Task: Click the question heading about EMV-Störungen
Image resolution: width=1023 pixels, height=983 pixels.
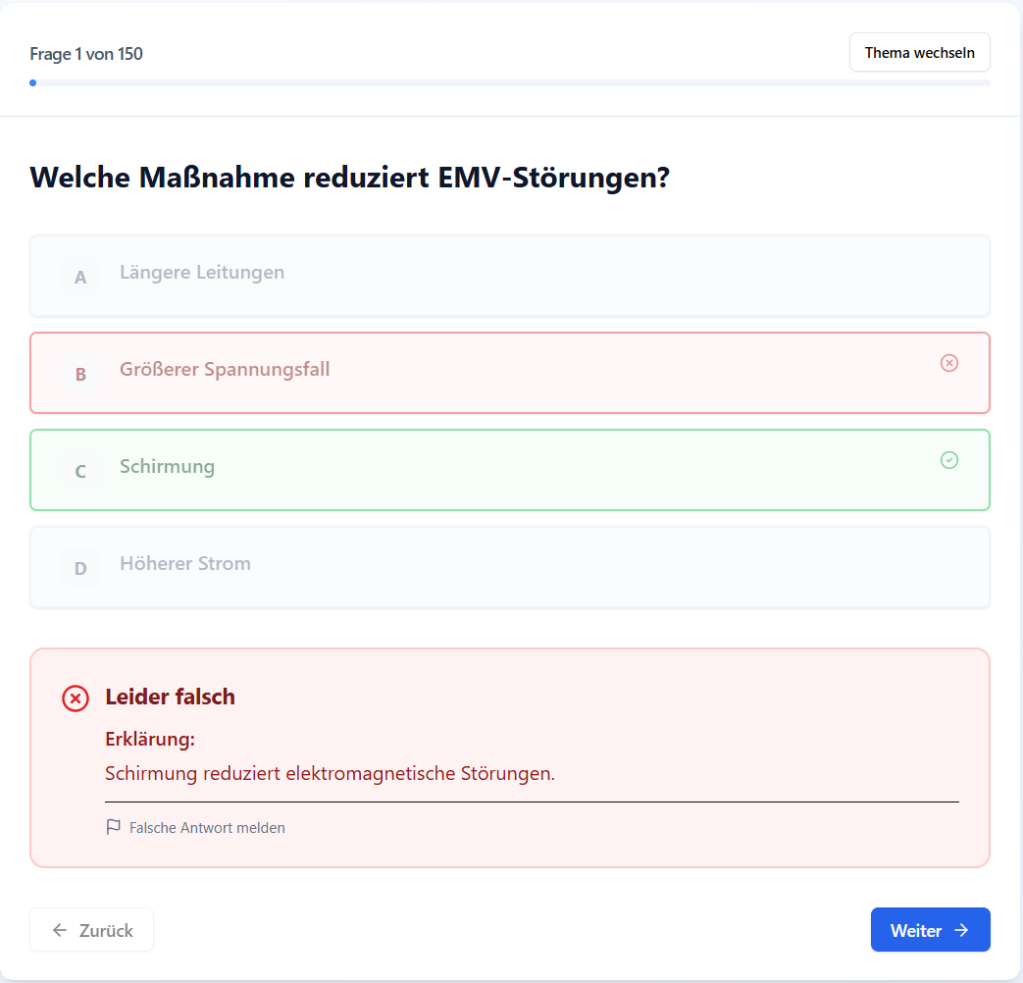Action: pos(350,178)
